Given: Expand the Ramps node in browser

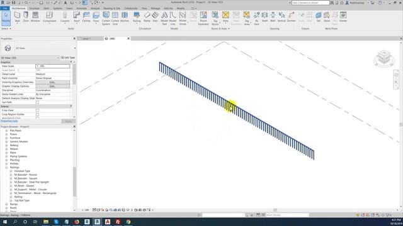Looking at the screenshot, I should 6,204.
